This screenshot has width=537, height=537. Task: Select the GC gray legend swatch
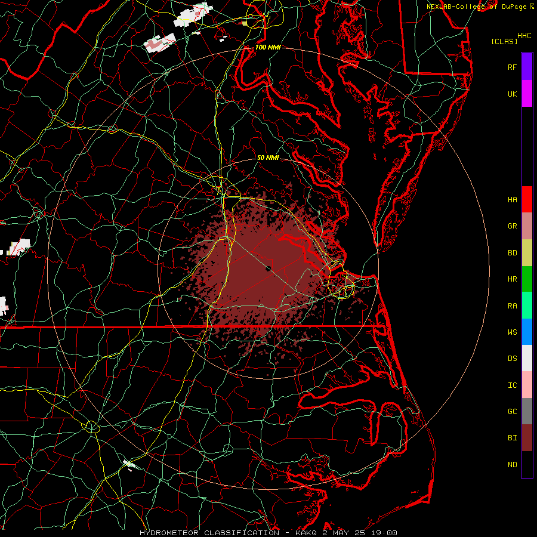[x=527, y=411]
